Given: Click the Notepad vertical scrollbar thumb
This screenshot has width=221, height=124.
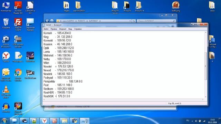Looking at the screenshot, I should pos(206,66).
